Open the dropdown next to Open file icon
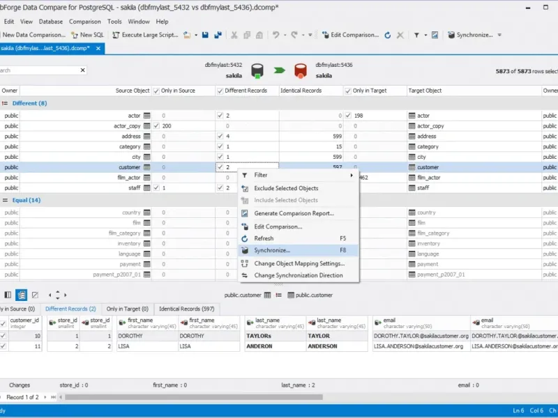This screenshot has height=418, width=558. click(x=196, y=35)
